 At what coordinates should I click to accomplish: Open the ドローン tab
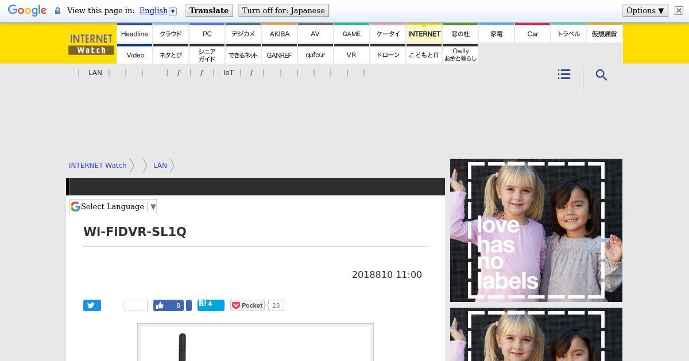click(388, 54)
